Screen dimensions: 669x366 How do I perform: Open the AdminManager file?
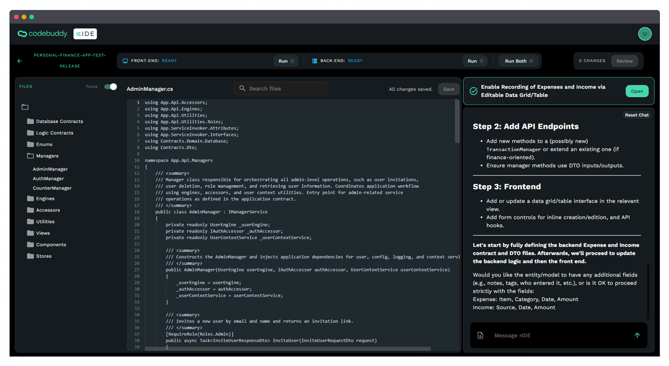coord(50,169)
